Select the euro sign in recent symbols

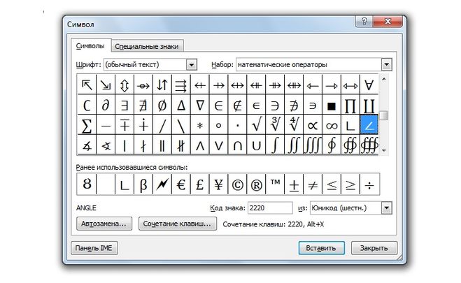point(180,184)
